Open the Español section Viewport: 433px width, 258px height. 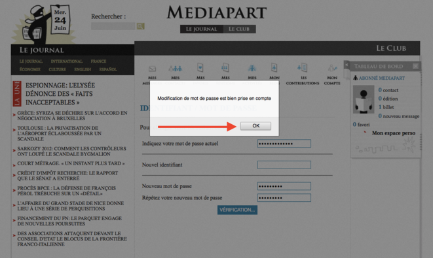[x=108, y=69]
